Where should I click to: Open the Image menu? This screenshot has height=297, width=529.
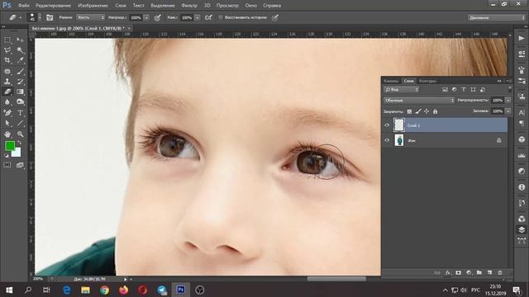93,6
